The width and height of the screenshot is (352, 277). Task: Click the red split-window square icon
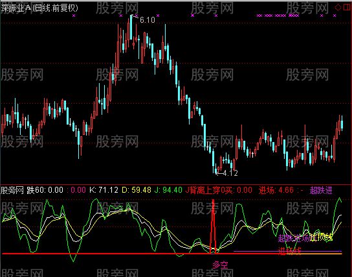coord(347,7)
